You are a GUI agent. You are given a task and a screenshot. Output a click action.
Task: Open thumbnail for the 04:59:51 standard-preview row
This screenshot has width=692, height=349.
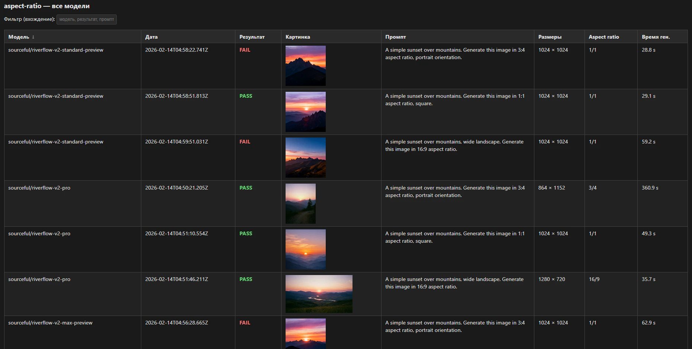(x=305, y=158)
